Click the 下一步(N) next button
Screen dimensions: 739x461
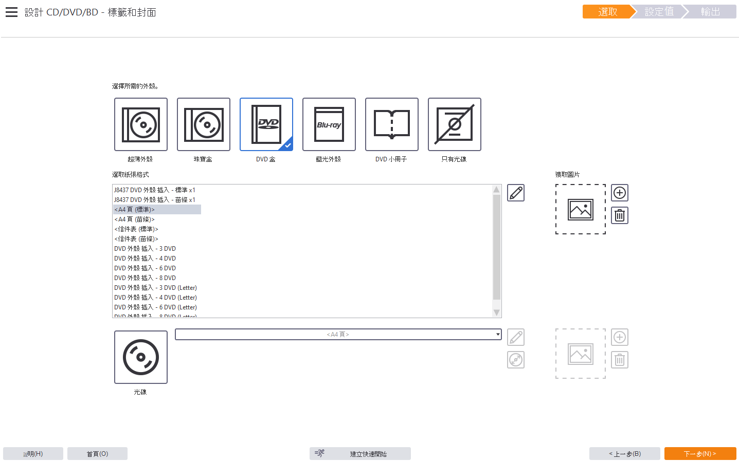pyautogui.click(x=699, y=454)
